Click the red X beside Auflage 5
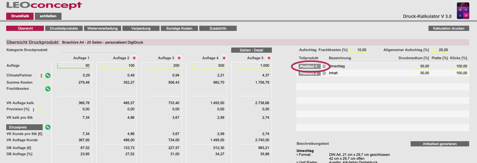The width and height of the screenshot is (477, 163). tap(269, 58)
